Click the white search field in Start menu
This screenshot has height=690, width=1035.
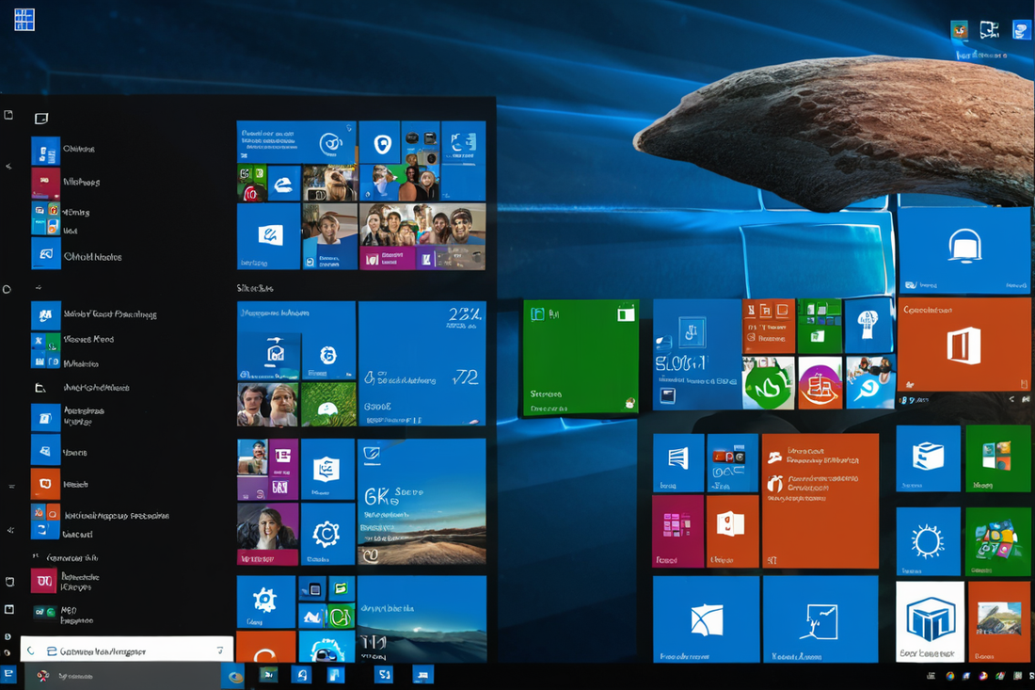(127, 650)
